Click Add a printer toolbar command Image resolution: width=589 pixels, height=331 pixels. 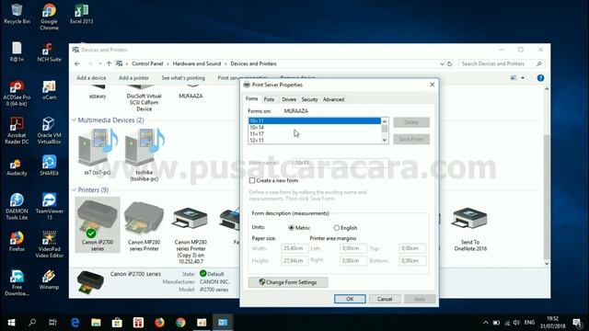[133, 78]
